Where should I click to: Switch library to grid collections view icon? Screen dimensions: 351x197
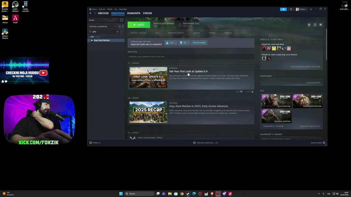[121, 20]
